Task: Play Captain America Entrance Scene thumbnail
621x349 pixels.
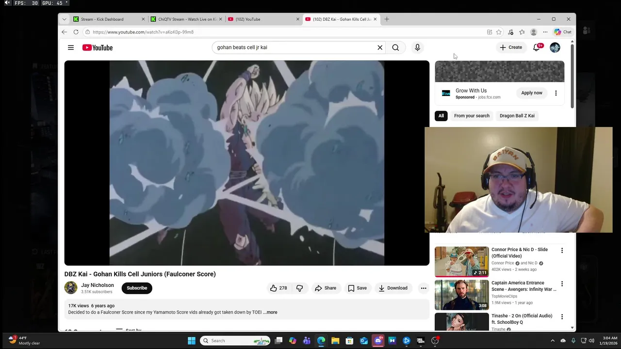Action: click(x=462, y=295)
